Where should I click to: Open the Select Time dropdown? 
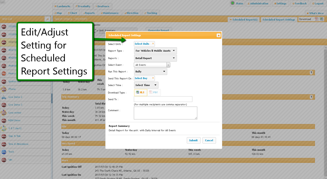[x=146, y=85]
